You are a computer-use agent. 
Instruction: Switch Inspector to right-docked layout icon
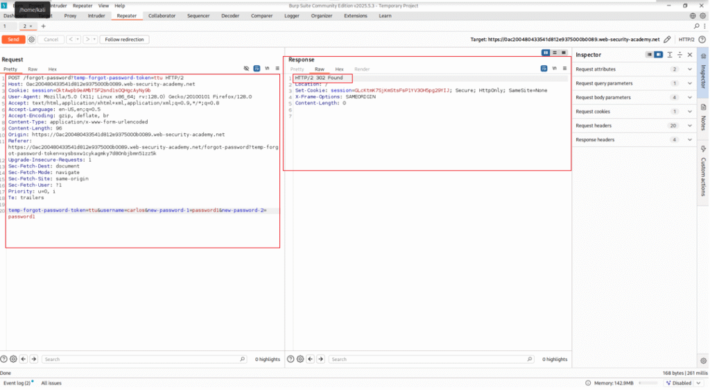(x=659, y=55)
